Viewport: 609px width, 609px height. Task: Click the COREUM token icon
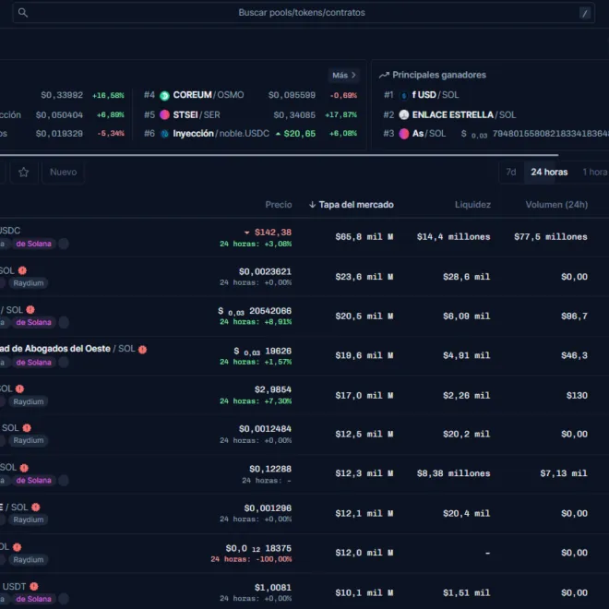pos(164,95)
